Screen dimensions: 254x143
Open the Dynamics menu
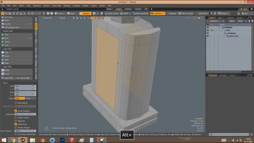coord(76,6)
